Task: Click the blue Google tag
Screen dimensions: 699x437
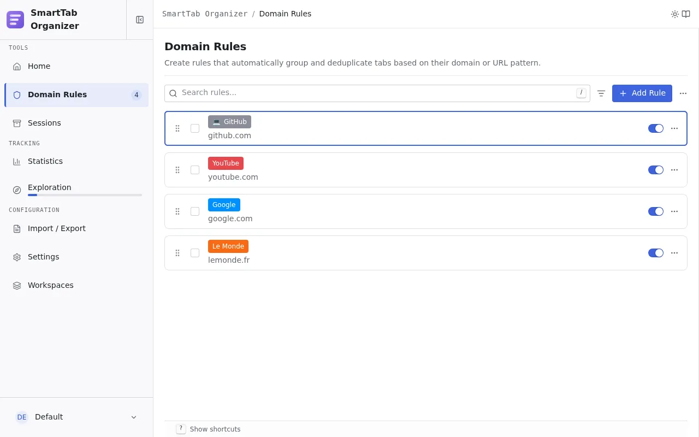Action: [224, 205]
